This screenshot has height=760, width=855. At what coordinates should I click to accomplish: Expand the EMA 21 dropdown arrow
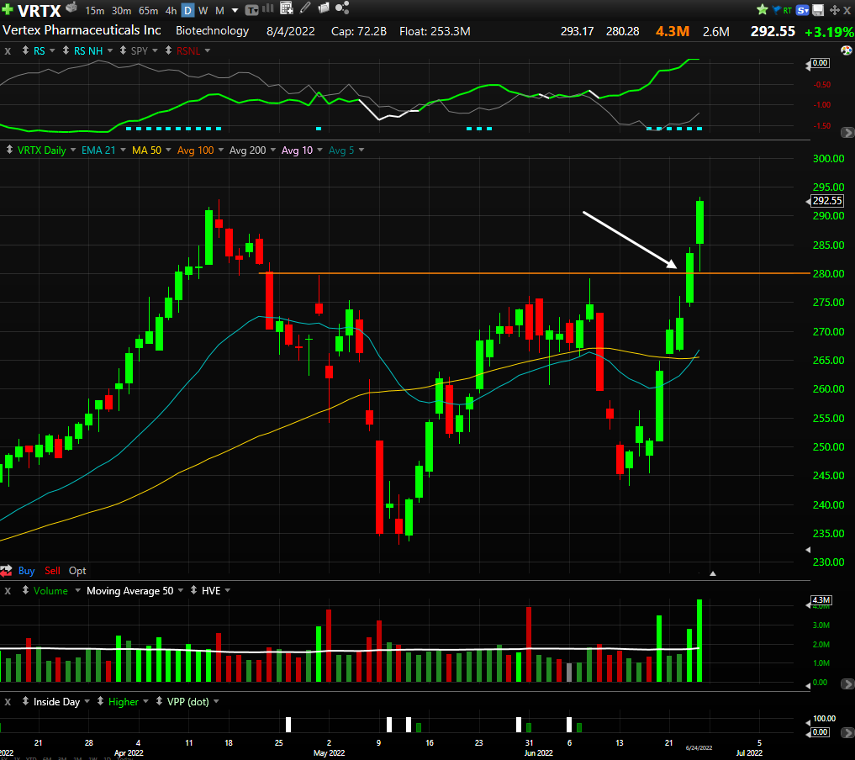click(x=123, y=150)
